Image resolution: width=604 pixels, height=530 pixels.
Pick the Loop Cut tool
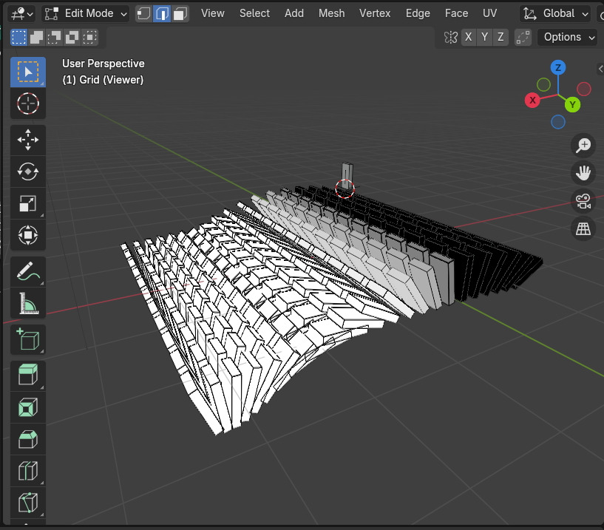pos(28,471)
